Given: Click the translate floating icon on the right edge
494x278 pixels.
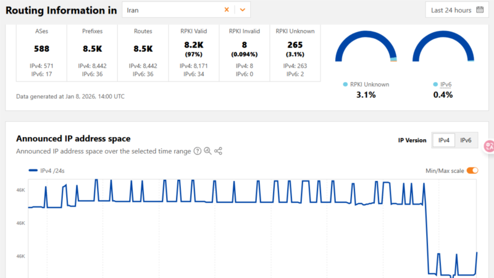Looking at the screenshot, I should pos(488,146).
